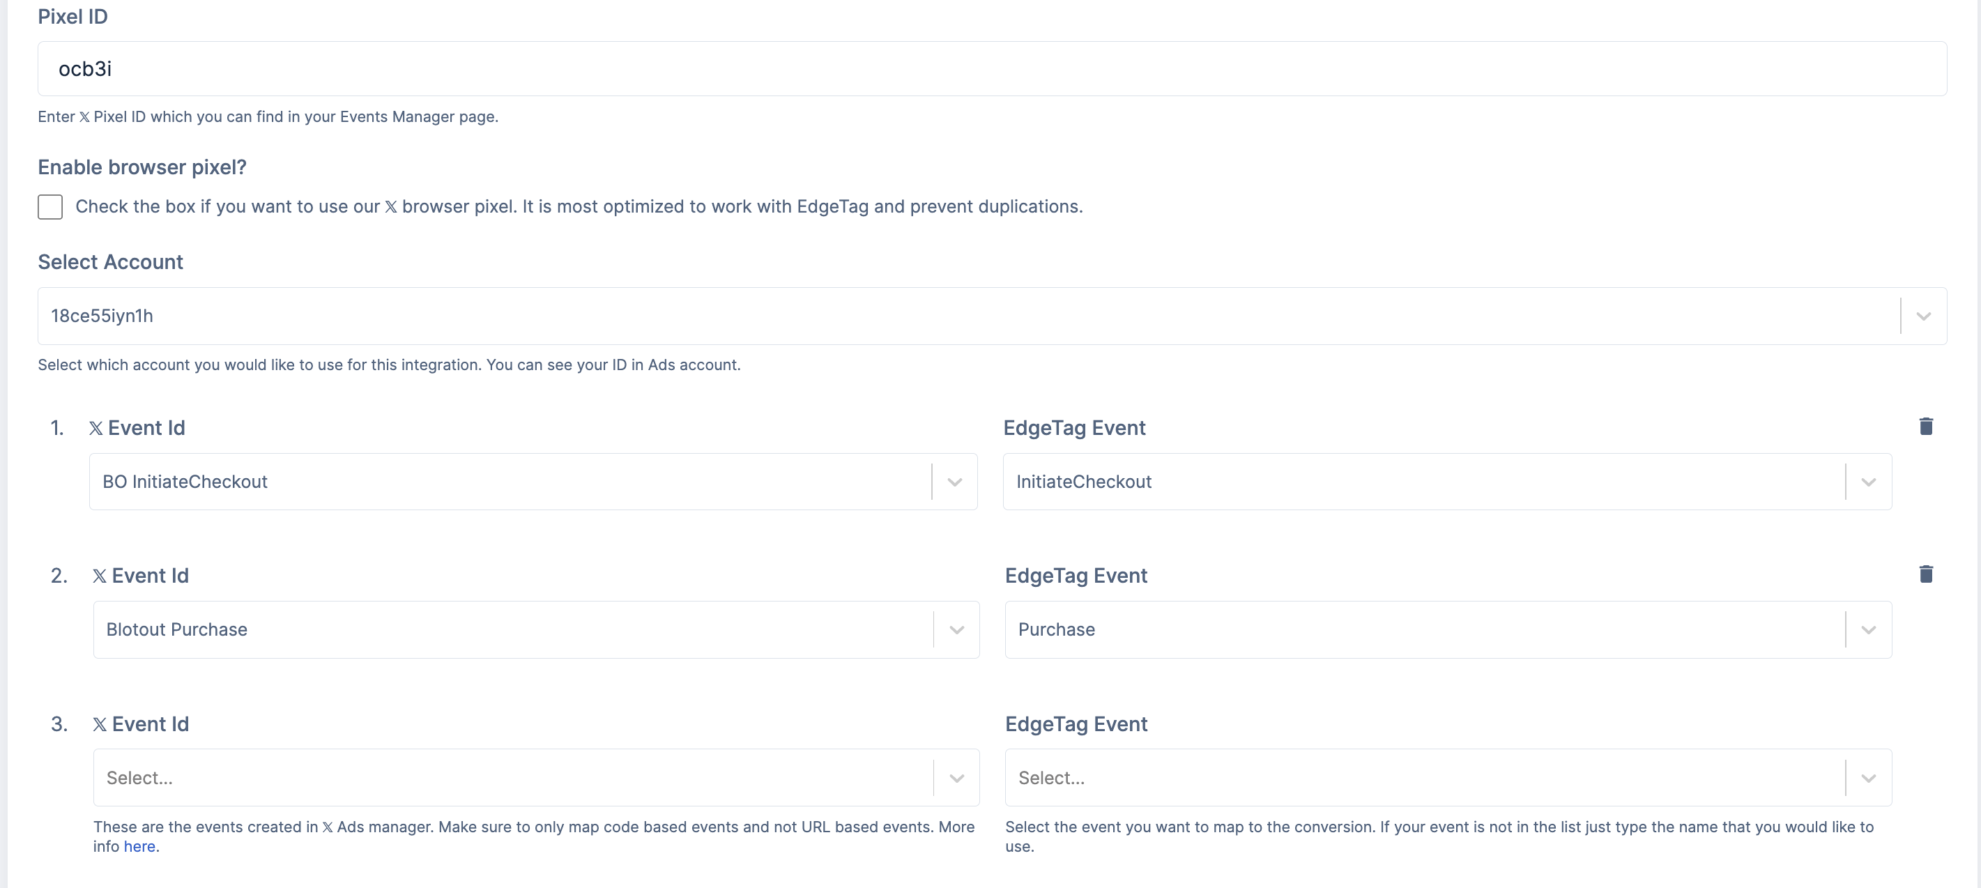This screenshot has width=1981, height=888.
Task: Click the Pixel ID input field
Action: coord(992,69)
